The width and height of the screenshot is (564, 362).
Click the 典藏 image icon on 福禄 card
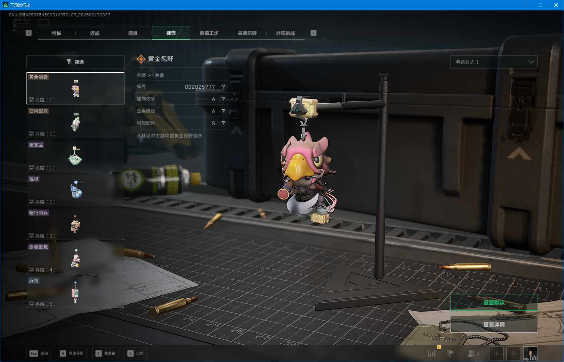(32, 202)
